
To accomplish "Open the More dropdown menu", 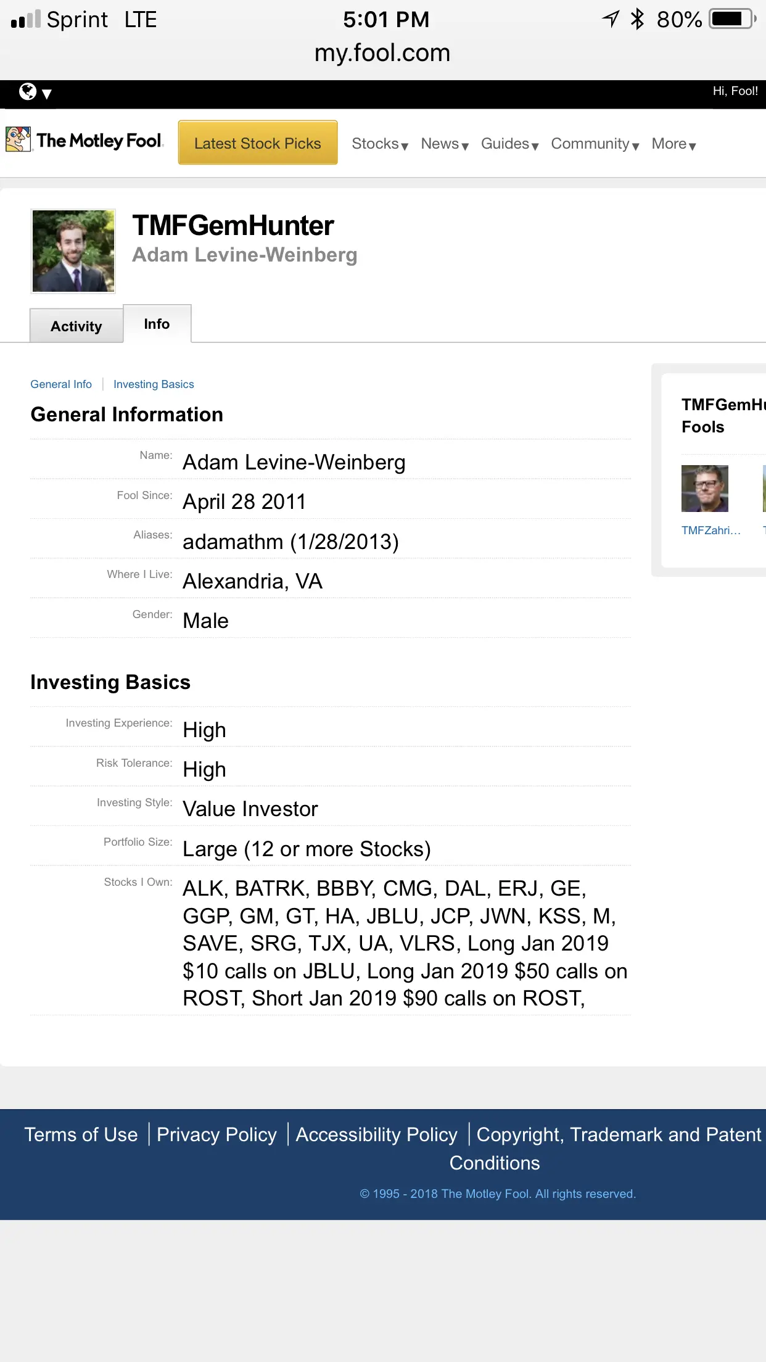I will (673, 144).
